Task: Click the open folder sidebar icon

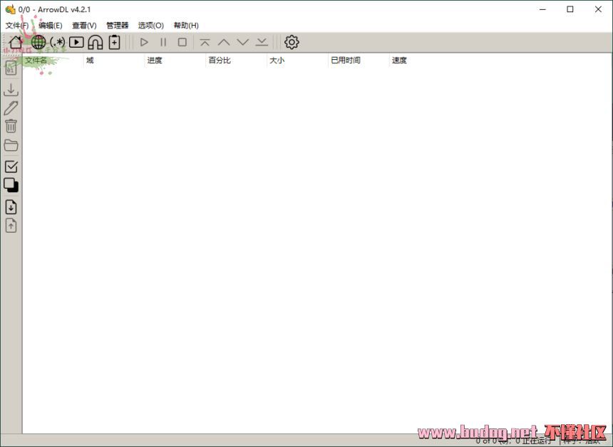Action: pos(11,145)
